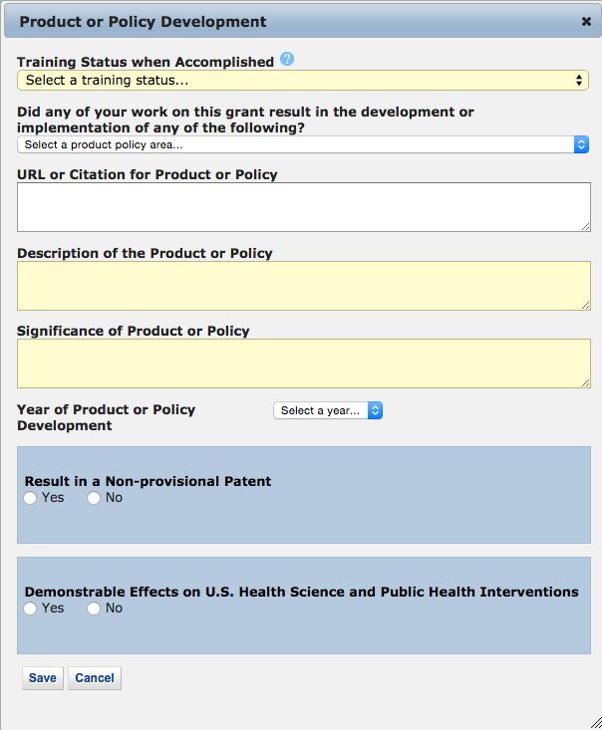The image size is (602, 730).
Task: Click the Description of the Product field
Action: 303,286
